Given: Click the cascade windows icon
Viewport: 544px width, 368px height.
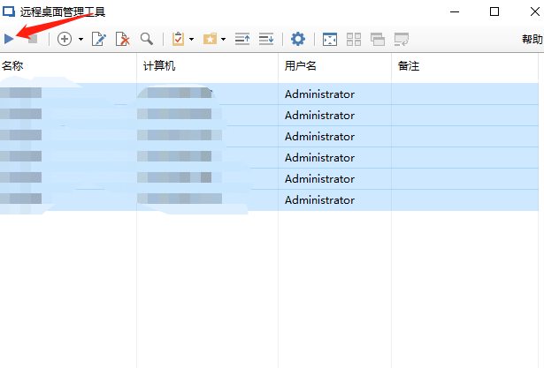Looking at the screenshot, I should 378,39.
